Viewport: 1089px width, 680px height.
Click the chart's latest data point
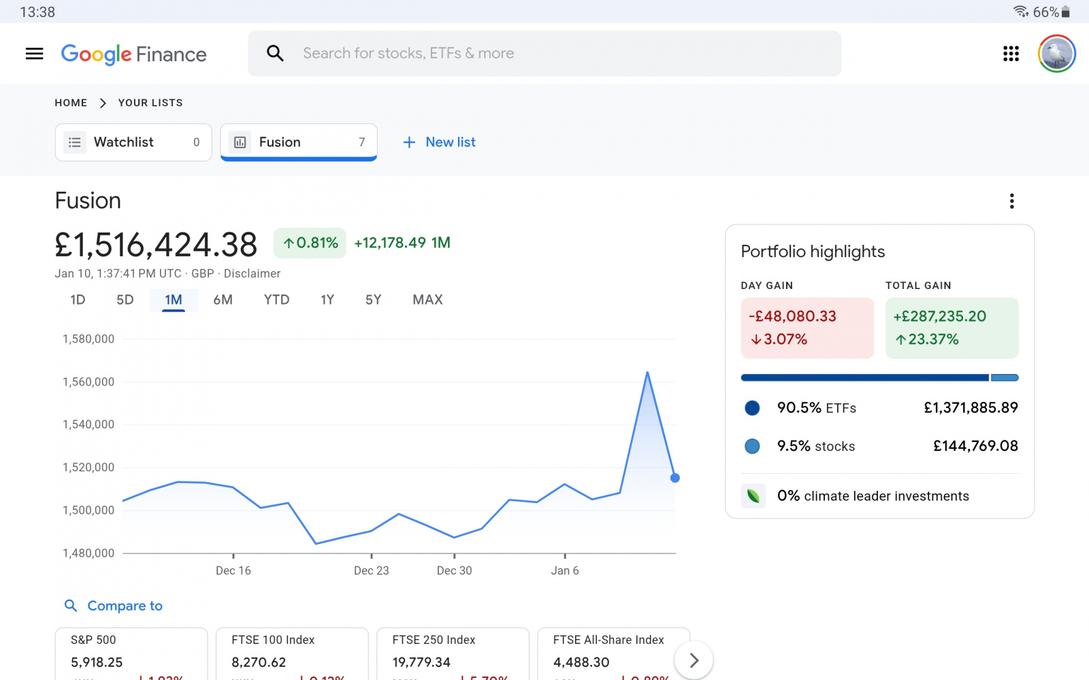tap(674, 478)
